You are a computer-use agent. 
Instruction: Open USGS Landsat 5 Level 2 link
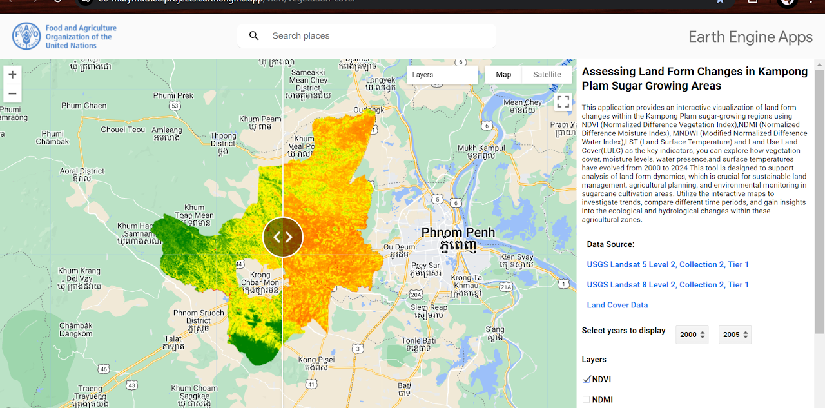(x=668, y=264)
